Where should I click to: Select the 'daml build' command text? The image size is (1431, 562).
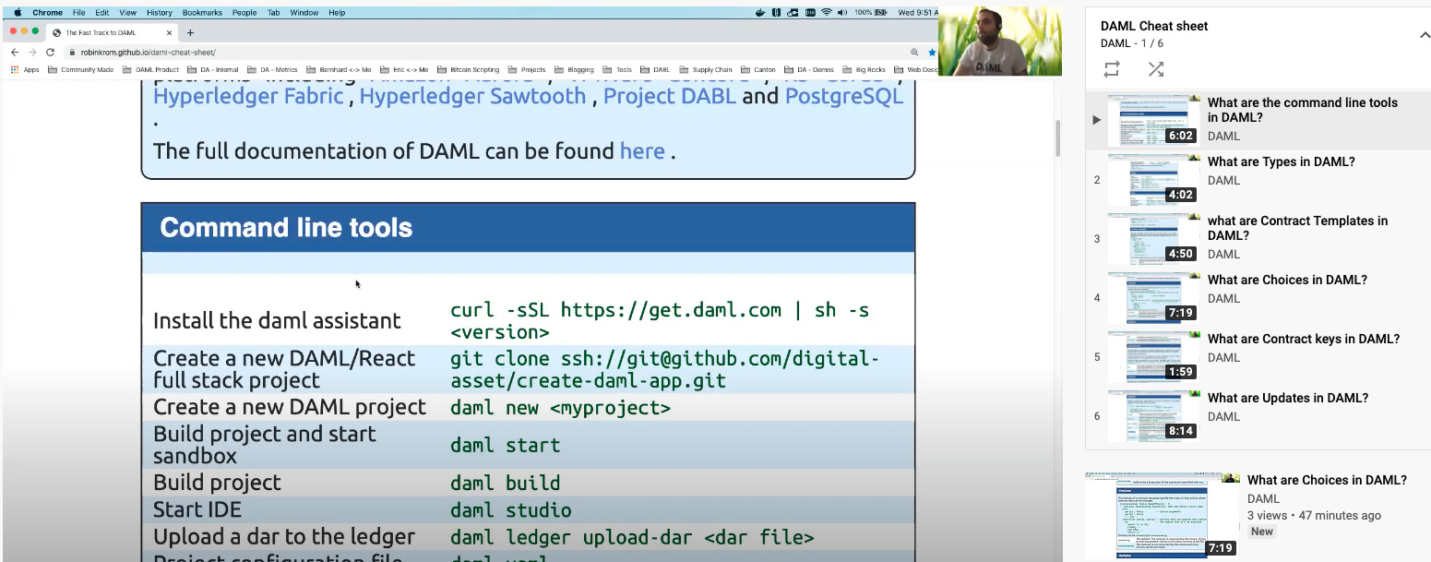505,483
